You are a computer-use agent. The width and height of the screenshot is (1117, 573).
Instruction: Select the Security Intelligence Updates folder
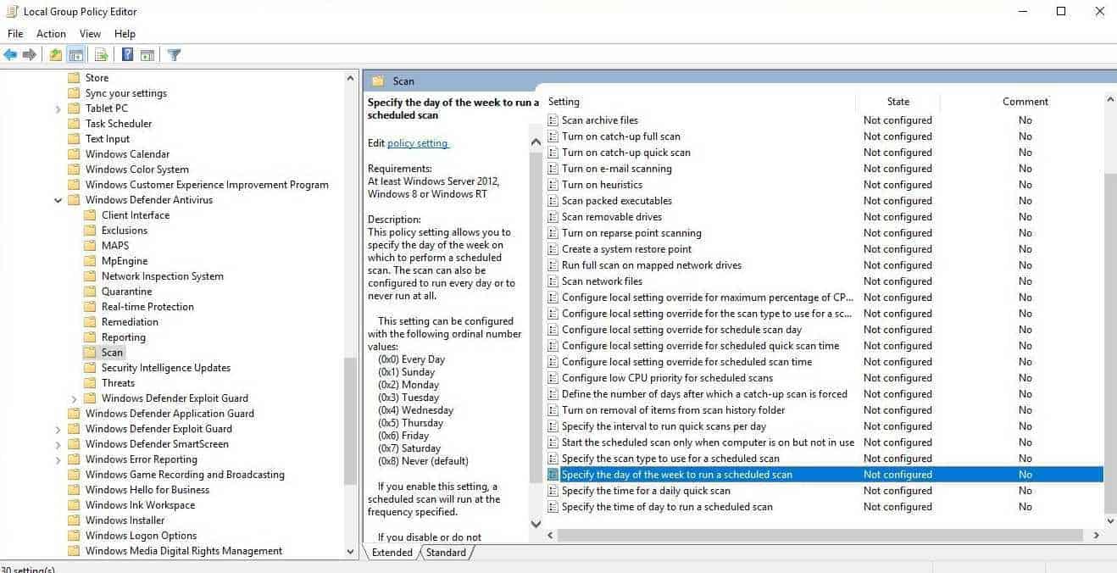pos(166,368)
